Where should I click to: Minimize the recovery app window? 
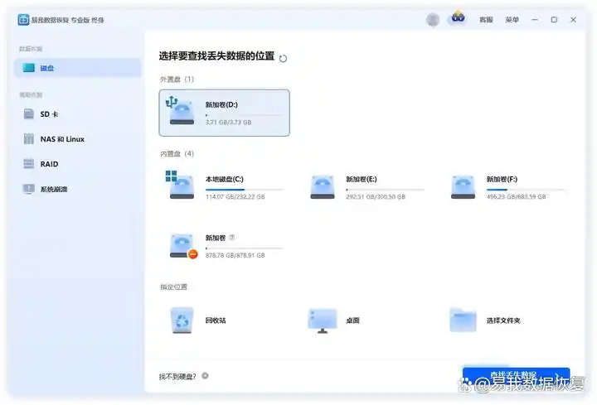click(535, 20)
